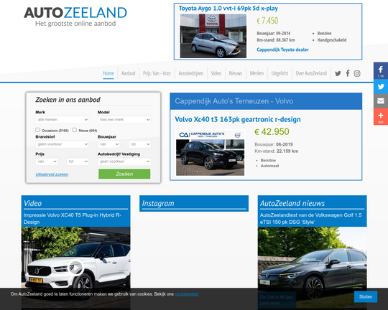Open the Video menu item

pos(216,73)
